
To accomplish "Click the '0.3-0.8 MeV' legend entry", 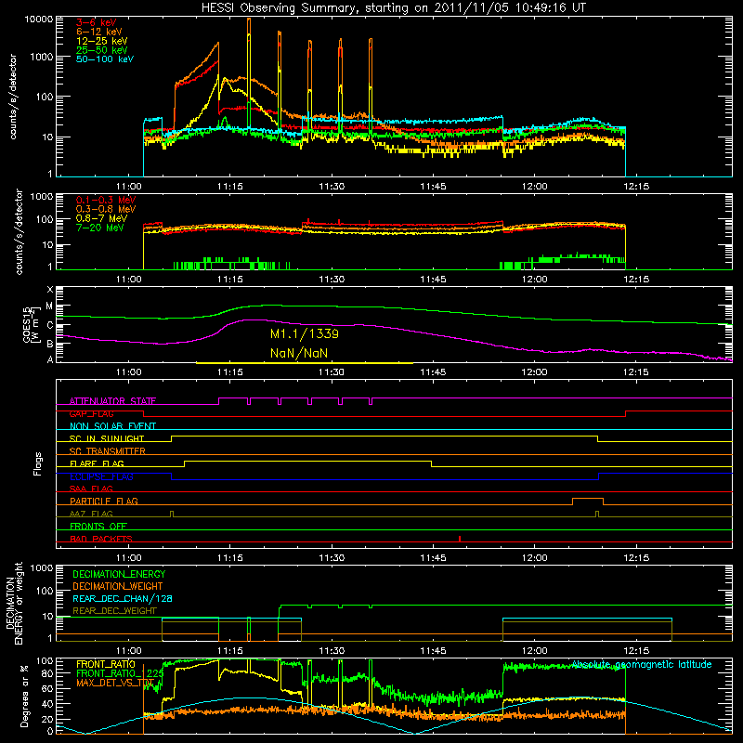I will pyautogui.click(x=106, y=209).
